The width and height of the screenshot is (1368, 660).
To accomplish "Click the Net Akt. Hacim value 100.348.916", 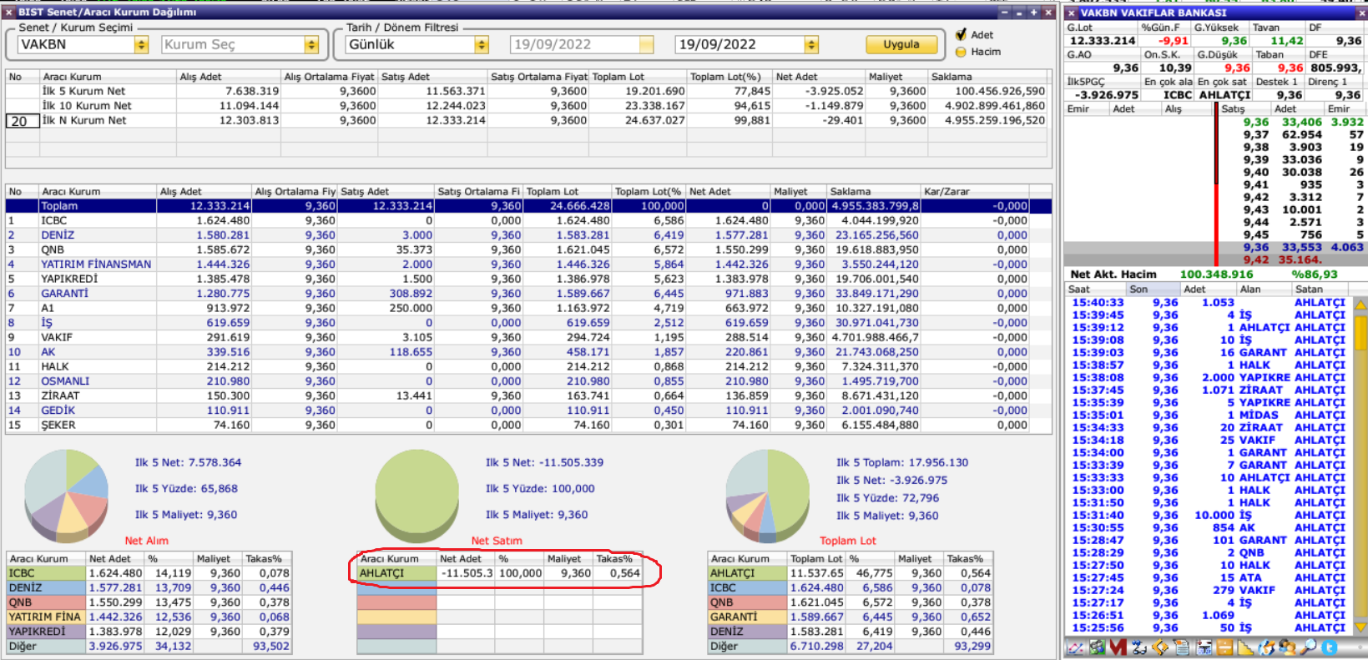I will point(1216,274).
